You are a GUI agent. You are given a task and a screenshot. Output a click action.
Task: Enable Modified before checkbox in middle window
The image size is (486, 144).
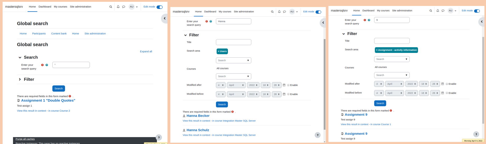click(x=288, y=94)
